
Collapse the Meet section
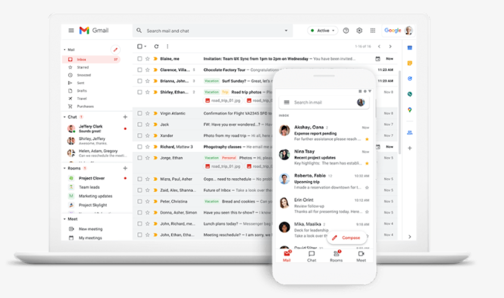click(x=65, y=219)
